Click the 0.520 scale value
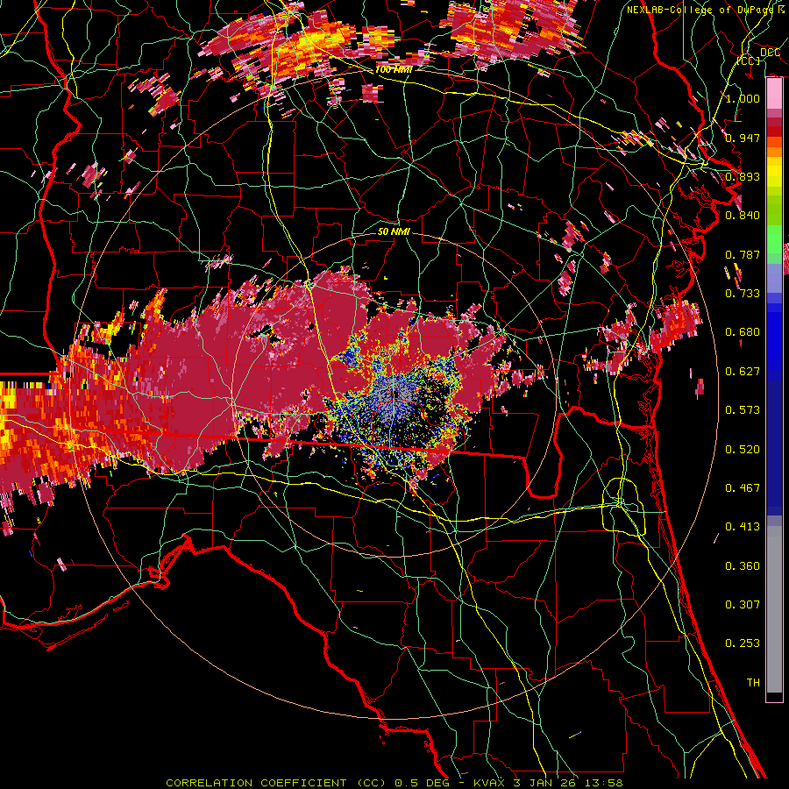The width and height of the screenshot is (789, 789). pyautogui.click(x=743, y=450)
